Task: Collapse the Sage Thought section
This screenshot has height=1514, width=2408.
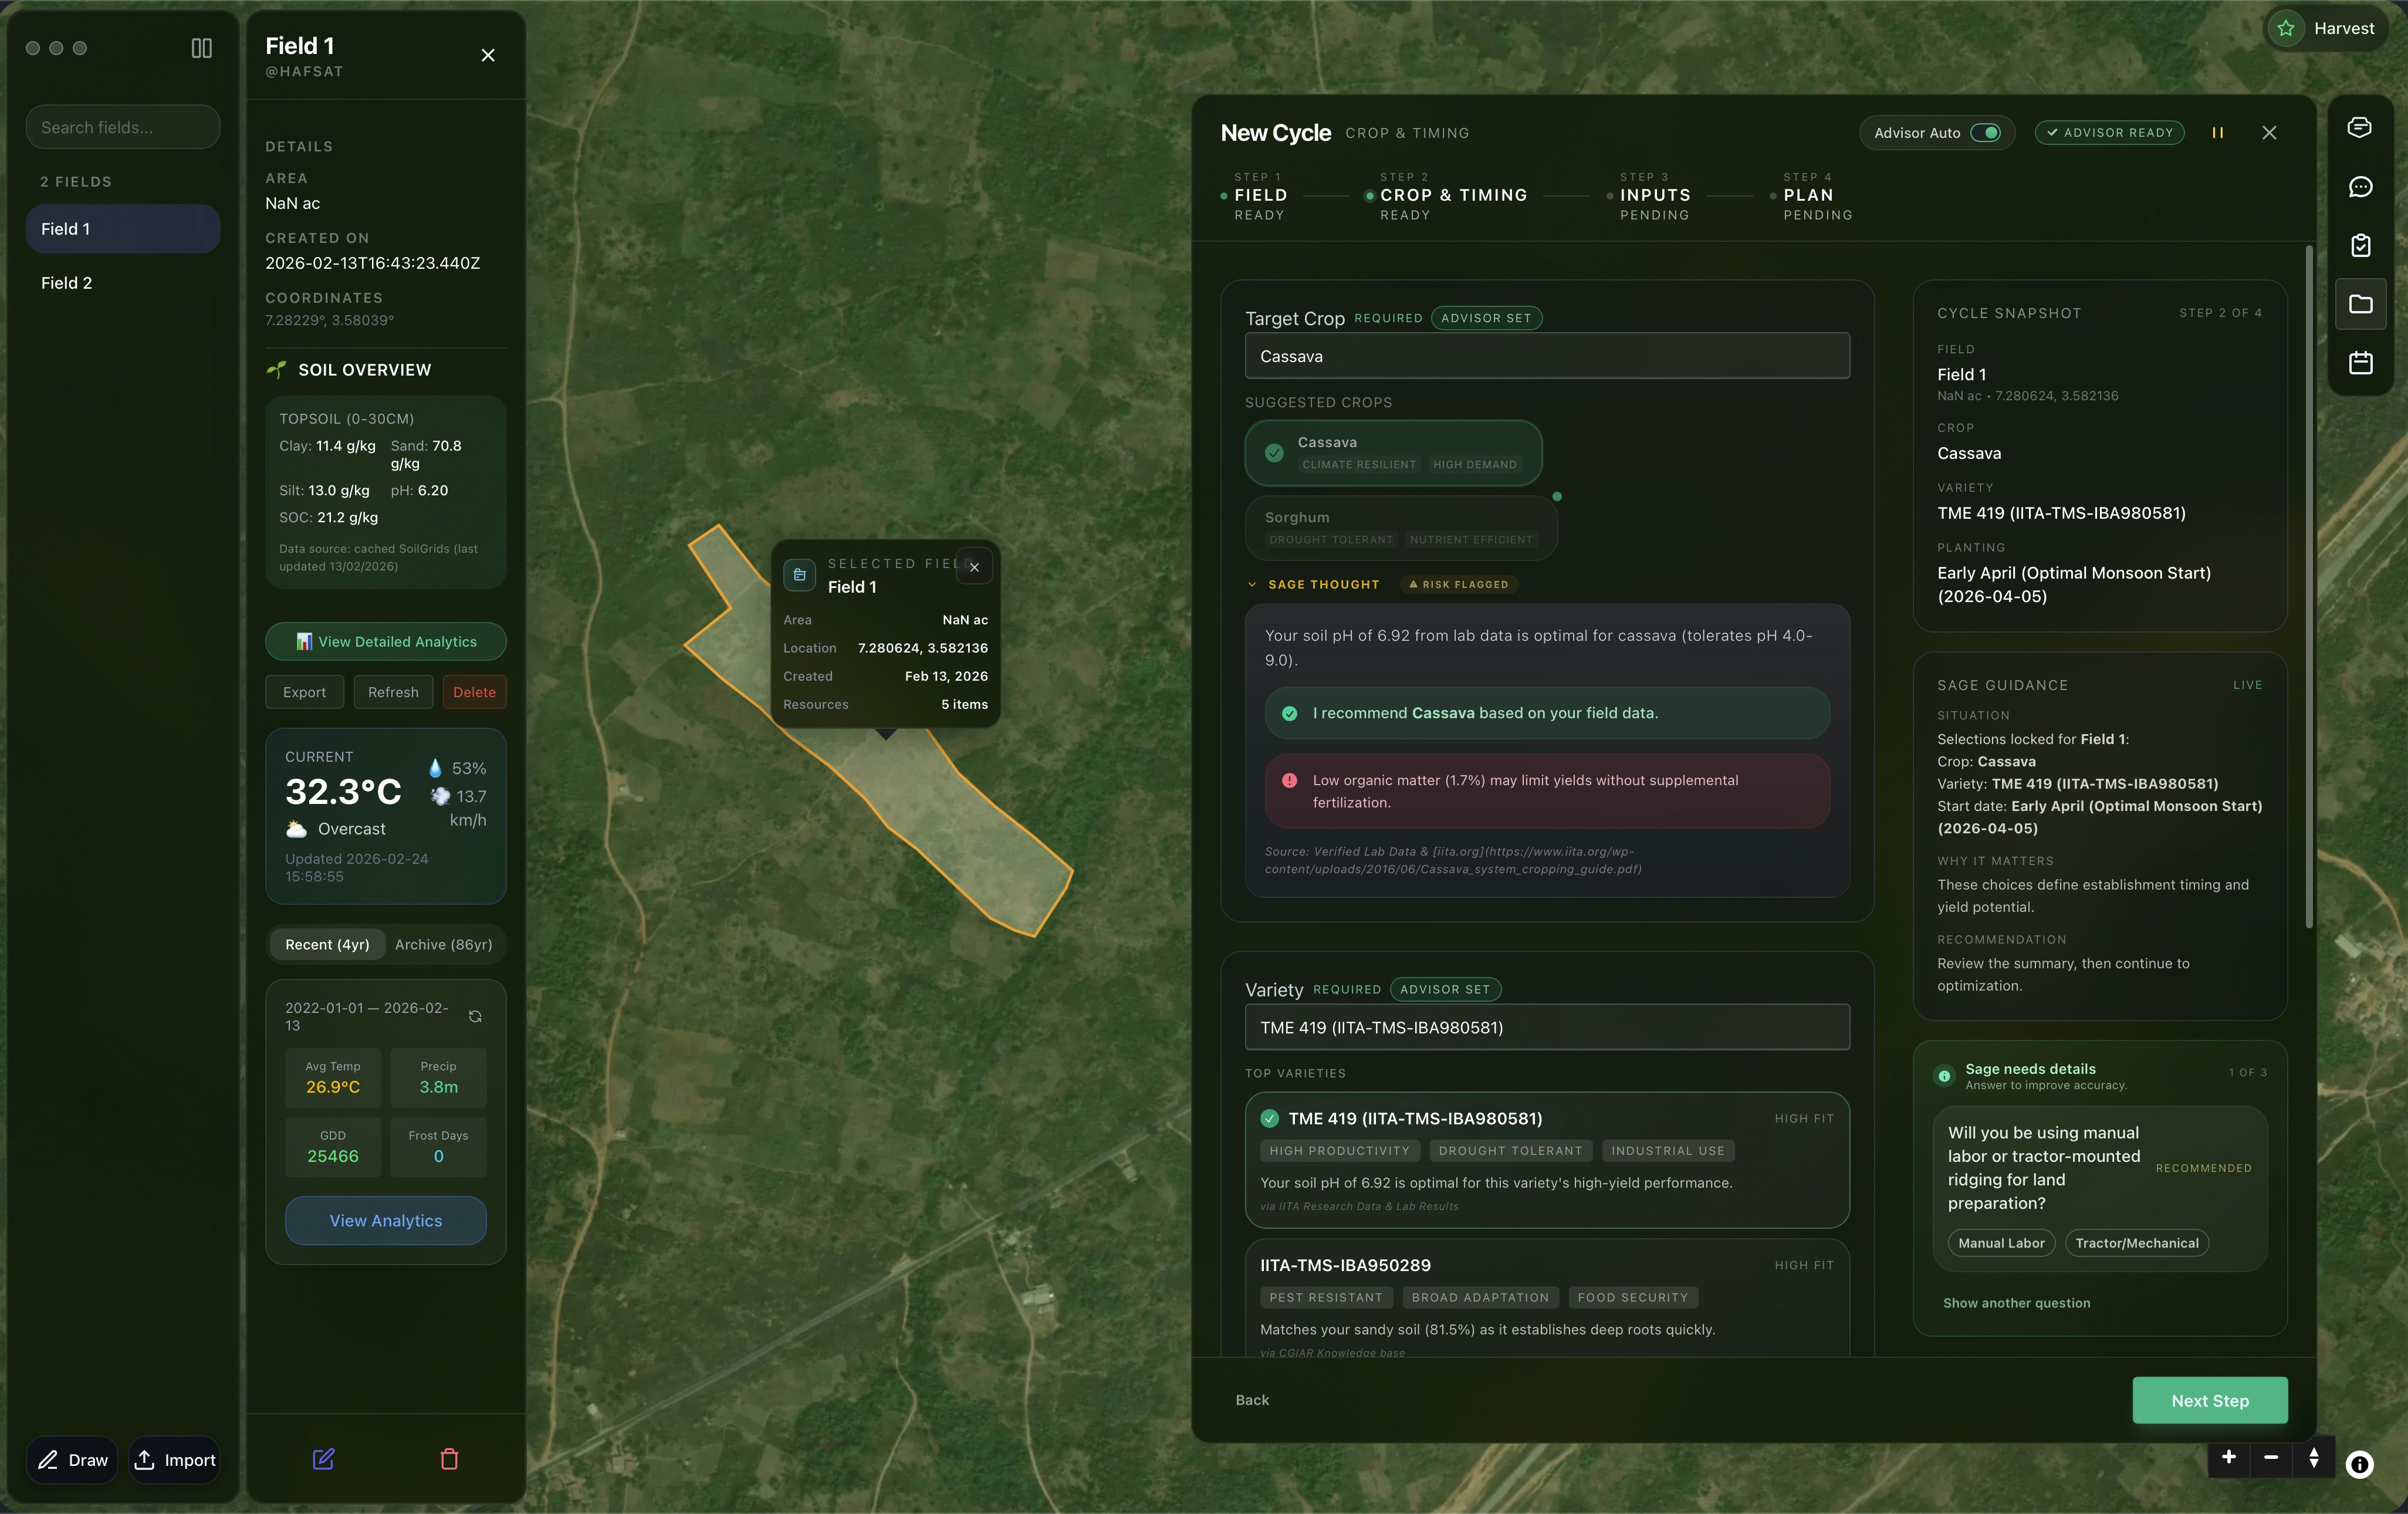Action: 1252,584
